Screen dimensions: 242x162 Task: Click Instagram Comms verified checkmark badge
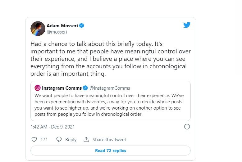click(85, 88)
